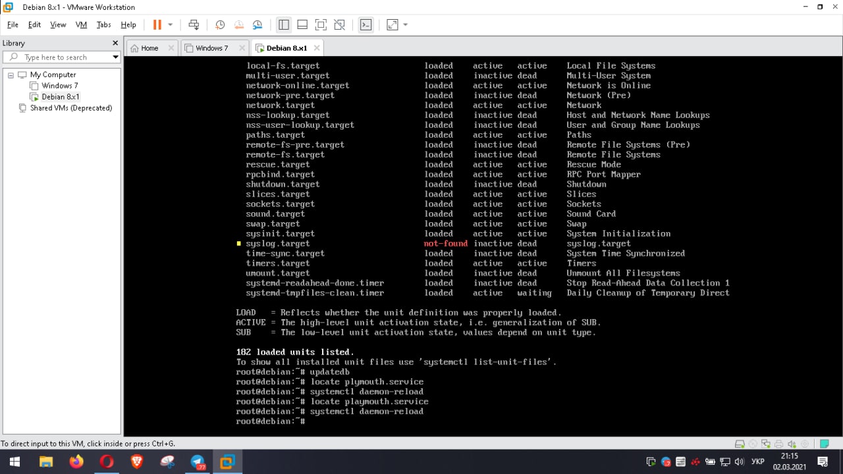843x474 pixels.
Task: Open the Windows notification center
Action: (x=823, y=461)
